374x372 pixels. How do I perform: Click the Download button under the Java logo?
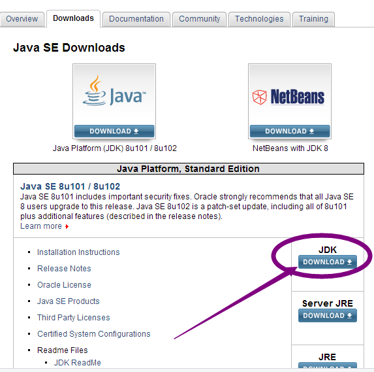(x=114, y=131)
